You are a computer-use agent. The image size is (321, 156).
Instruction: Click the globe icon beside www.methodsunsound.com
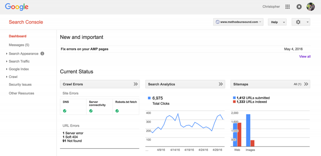point(217,22)
